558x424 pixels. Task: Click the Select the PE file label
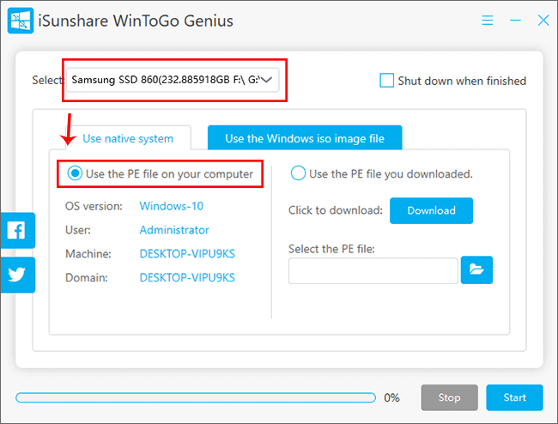click(x=331, y=249)
